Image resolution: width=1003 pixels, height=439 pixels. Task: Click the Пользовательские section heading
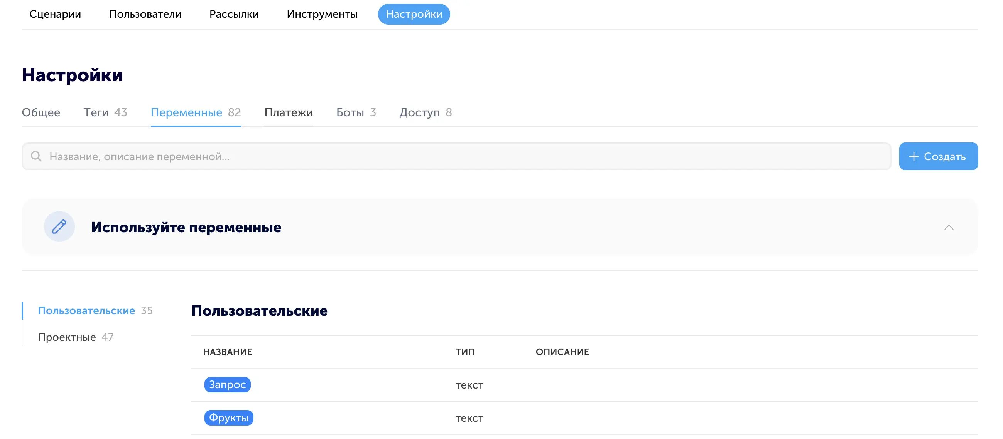(259, 311)
